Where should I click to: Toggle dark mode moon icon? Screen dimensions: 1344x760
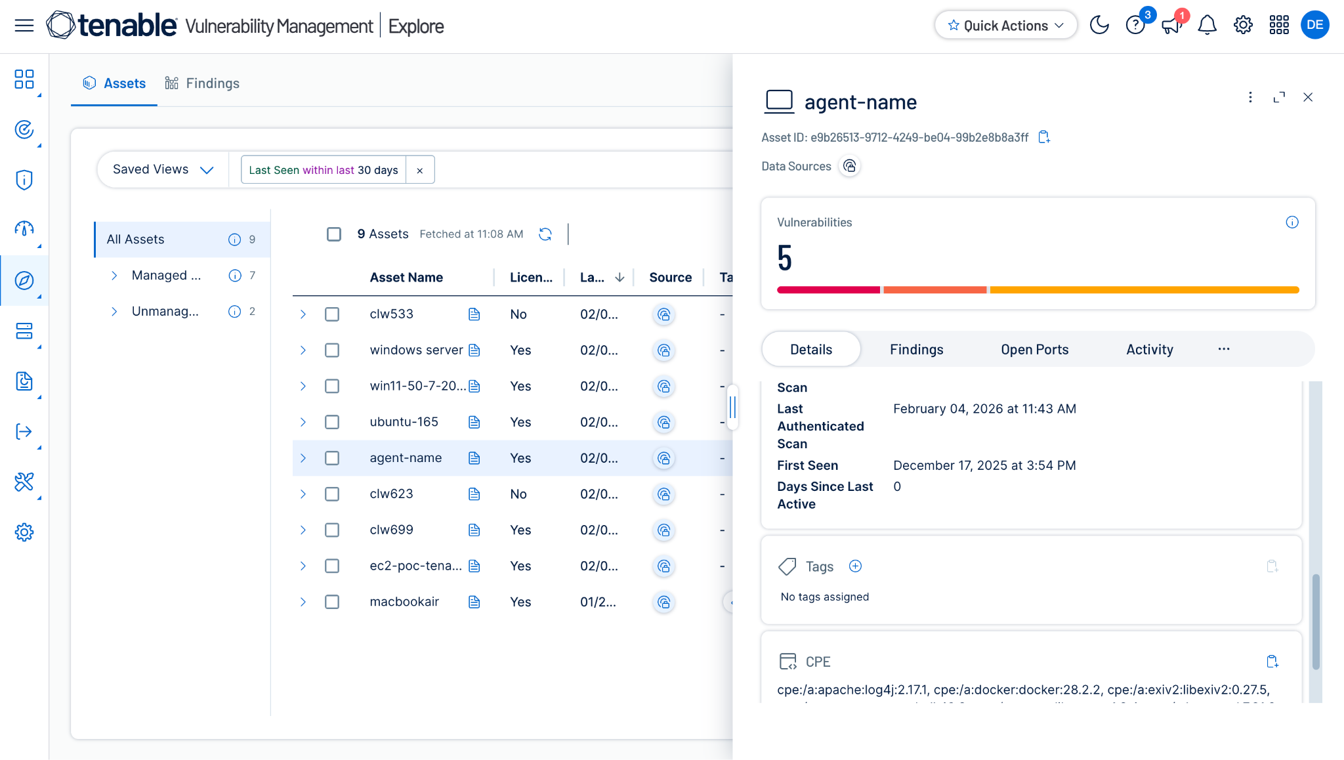click(x=1099, y=26)
